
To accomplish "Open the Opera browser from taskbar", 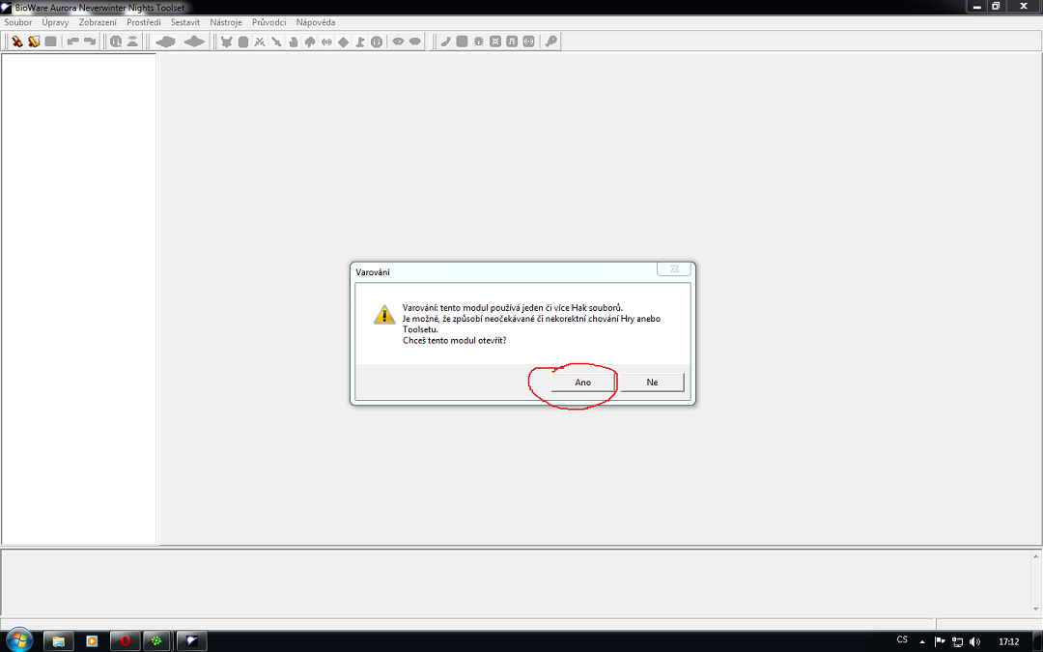I will click(124, 640).
